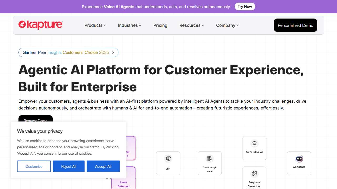Click the Request Demo button

(x=36, y=119)
